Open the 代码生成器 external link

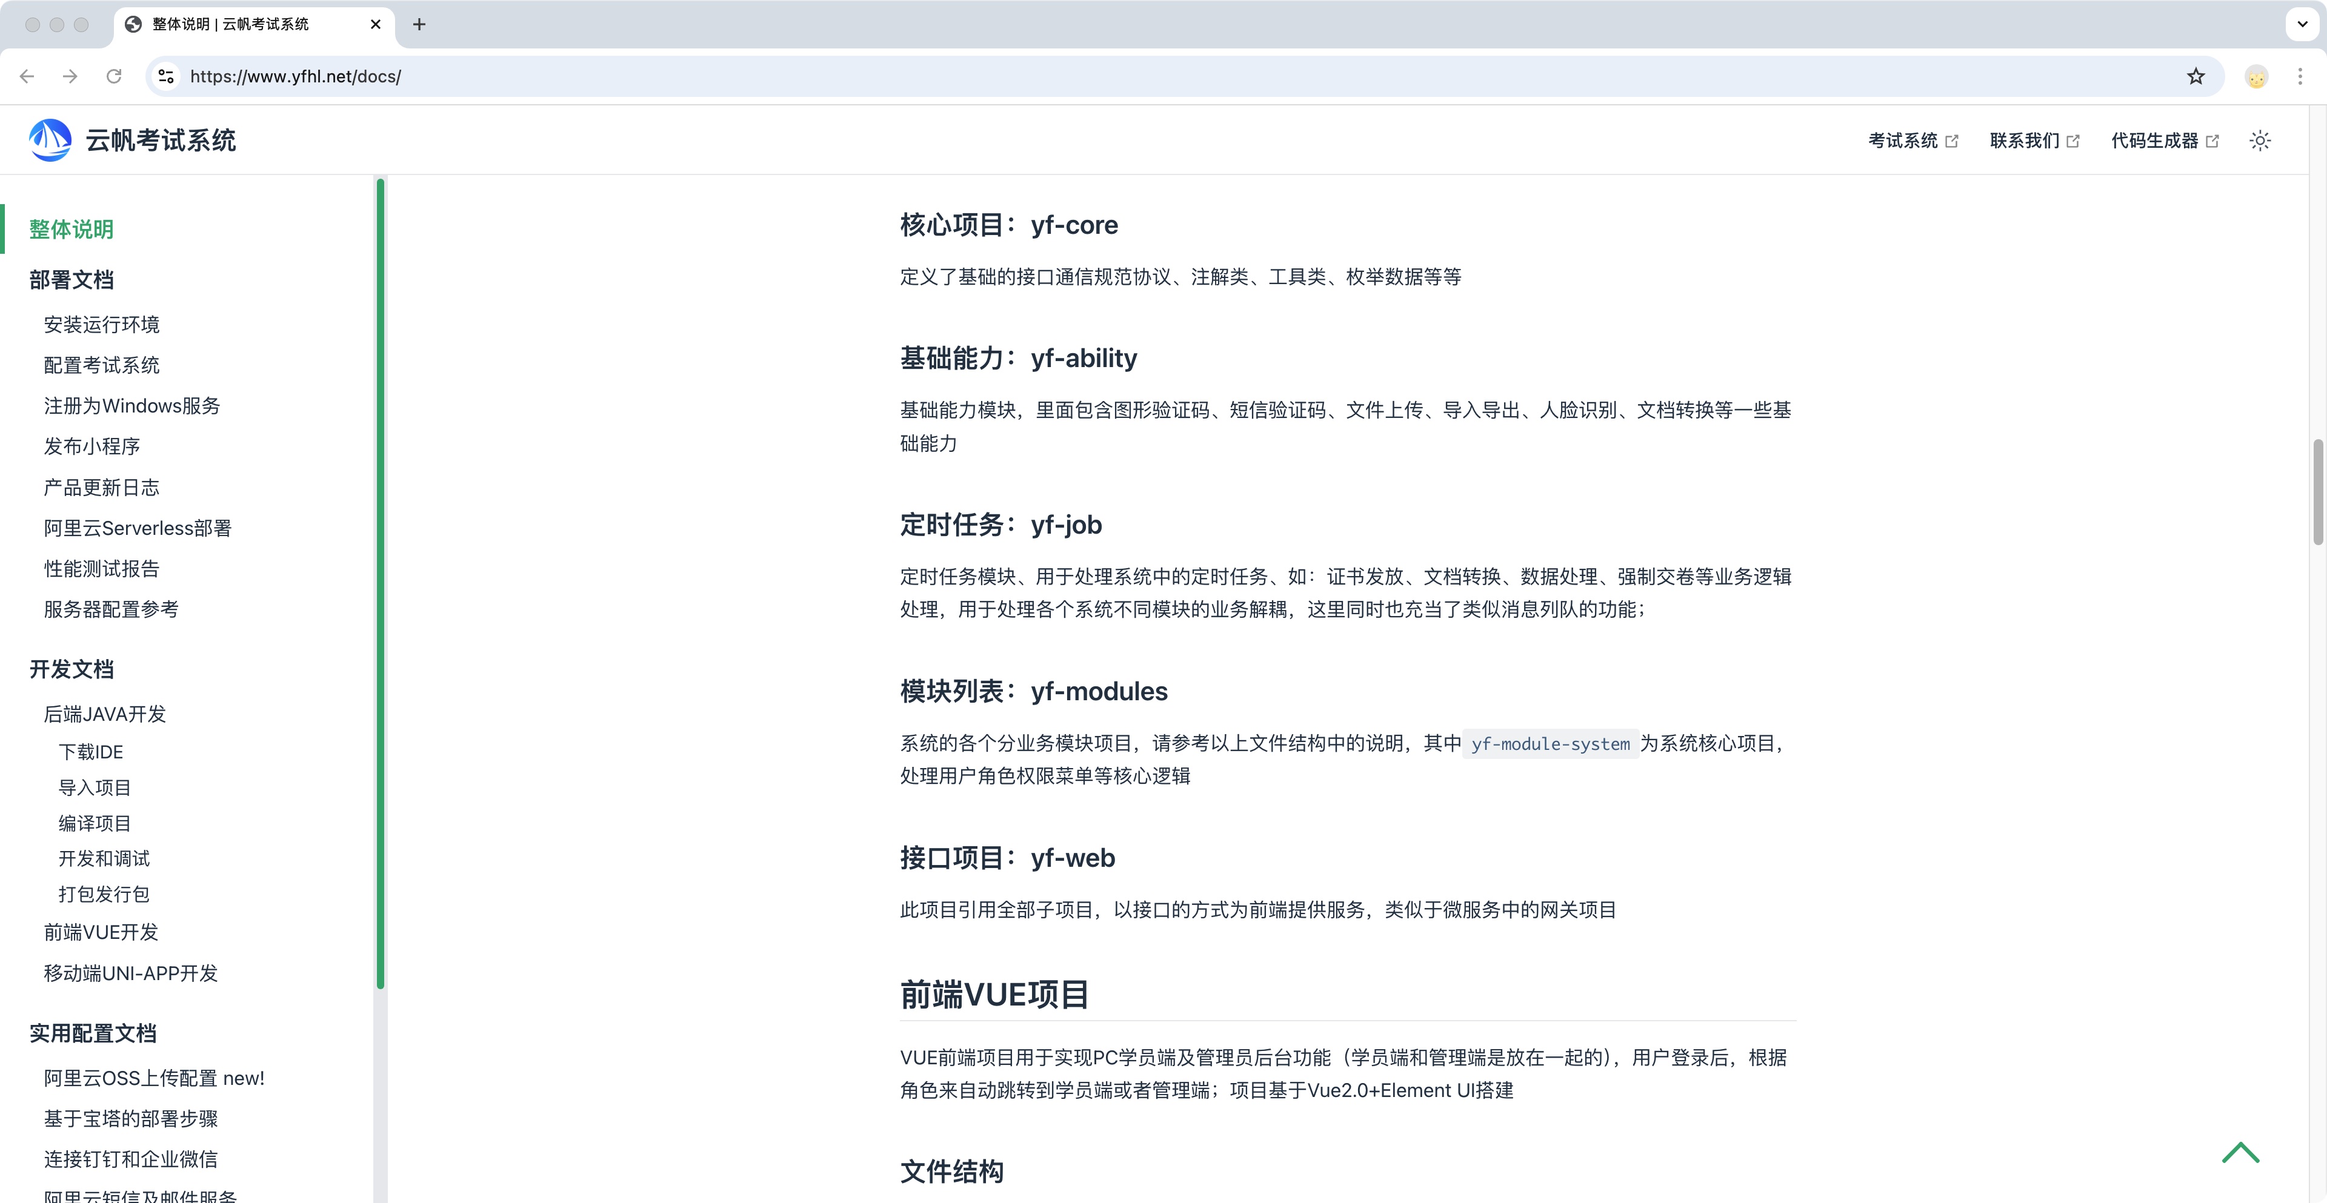click(x=2154, y=140)
